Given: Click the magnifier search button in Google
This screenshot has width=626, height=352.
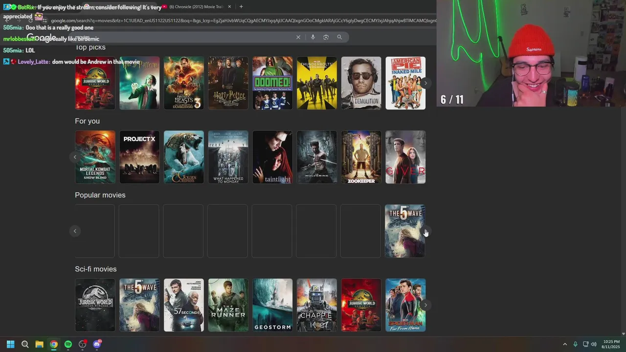Looking at the screenshot, I should point(339,37).
